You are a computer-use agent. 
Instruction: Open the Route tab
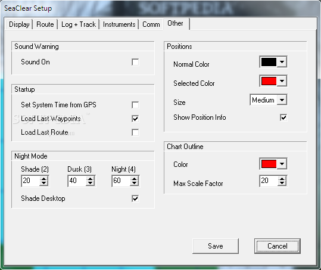pyautogui.click(x=45, y=24)
